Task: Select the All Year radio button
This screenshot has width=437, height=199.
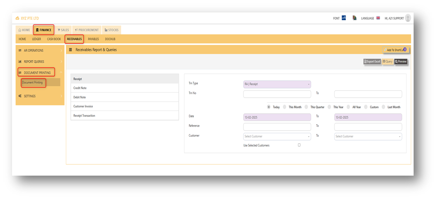Action: [x=348, y=107]
